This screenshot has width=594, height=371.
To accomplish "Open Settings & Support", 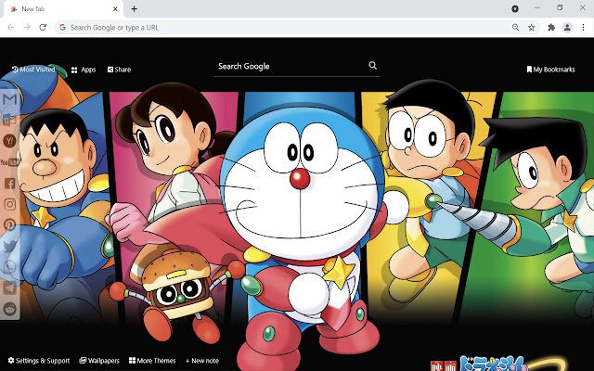I will coord(39,361).
